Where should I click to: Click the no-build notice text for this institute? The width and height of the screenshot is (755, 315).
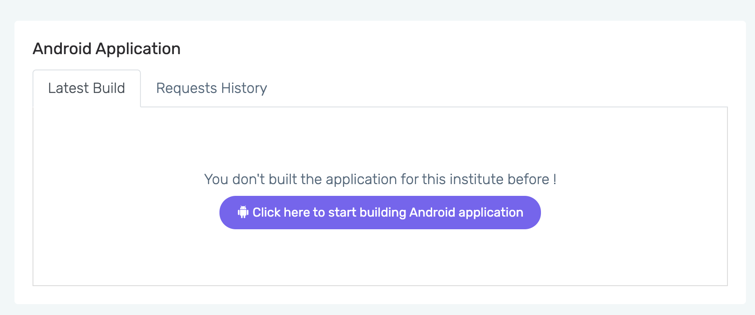point(380,179)
